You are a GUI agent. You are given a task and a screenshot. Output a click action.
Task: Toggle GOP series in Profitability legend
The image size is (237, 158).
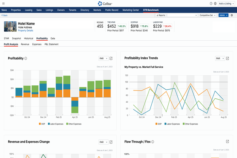pos(42,124)
